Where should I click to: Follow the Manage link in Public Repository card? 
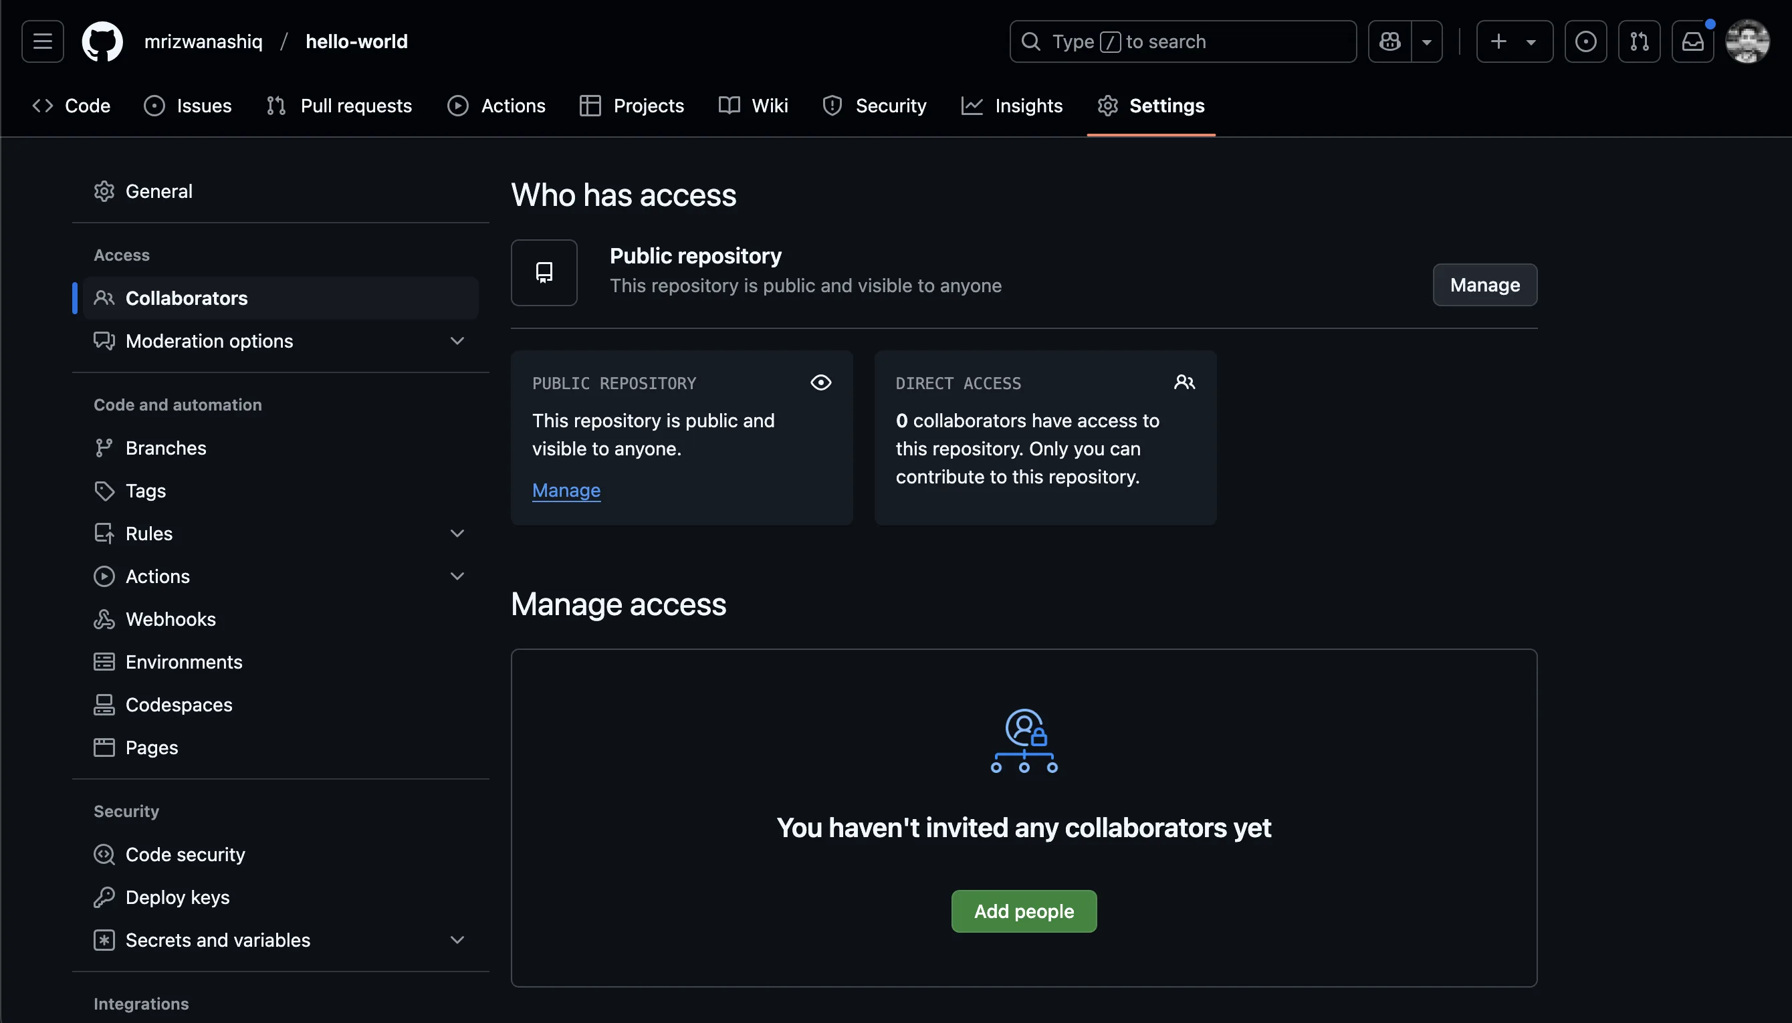[x=566, y=489]
